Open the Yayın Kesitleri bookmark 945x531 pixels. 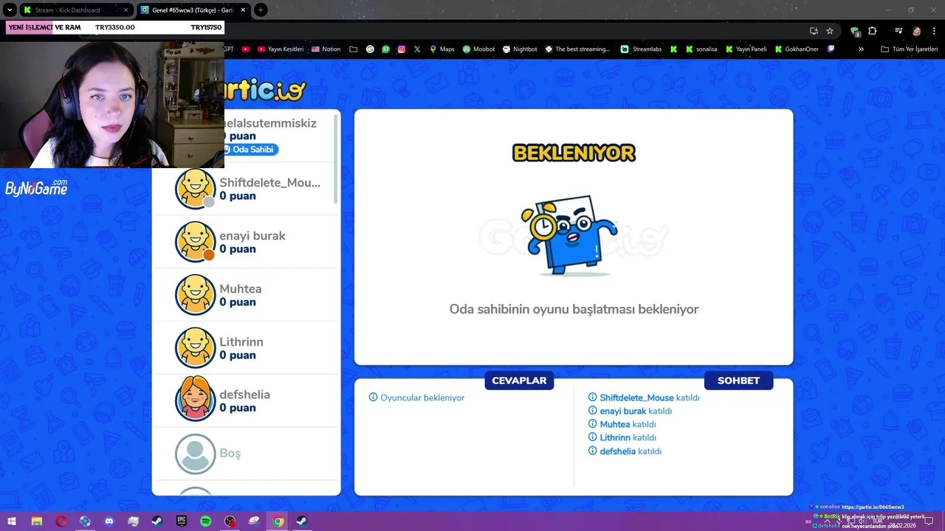pyautogui.click(x=280, y=49)
